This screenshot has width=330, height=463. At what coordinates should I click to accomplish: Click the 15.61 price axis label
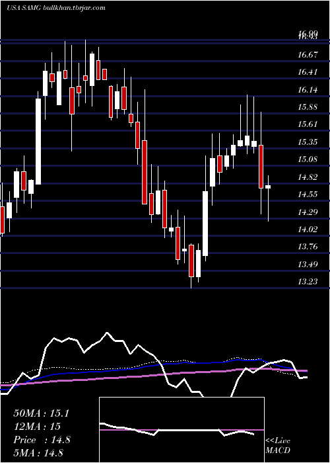(x=308, y=124)
